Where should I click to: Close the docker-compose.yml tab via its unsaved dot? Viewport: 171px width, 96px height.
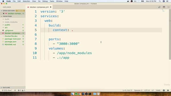(x=50, y=7)
